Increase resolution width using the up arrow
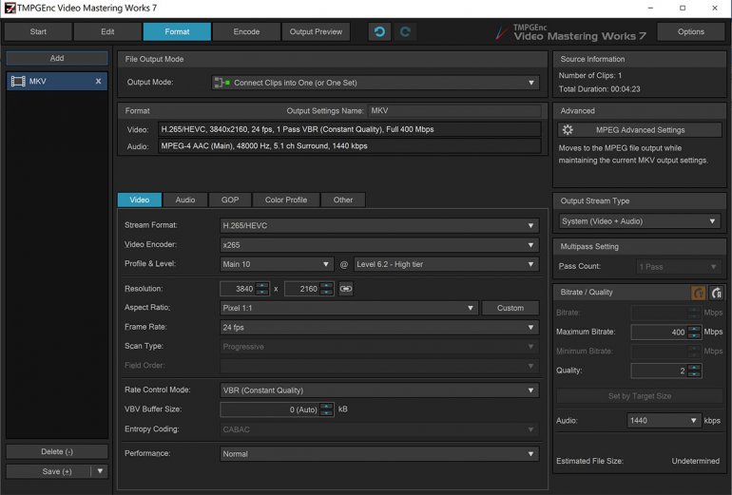Image resolution: width=732 pixels, height=495 pixels. pyautogui.click(x=261, y=285)
